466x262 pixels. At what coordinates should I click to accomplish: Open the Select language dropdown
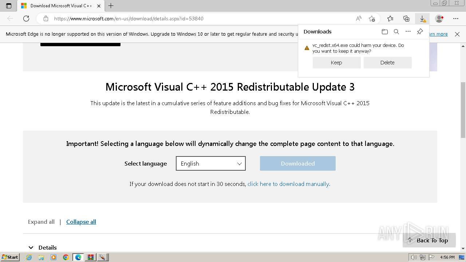pyautogui.click(x=211, y=163)
